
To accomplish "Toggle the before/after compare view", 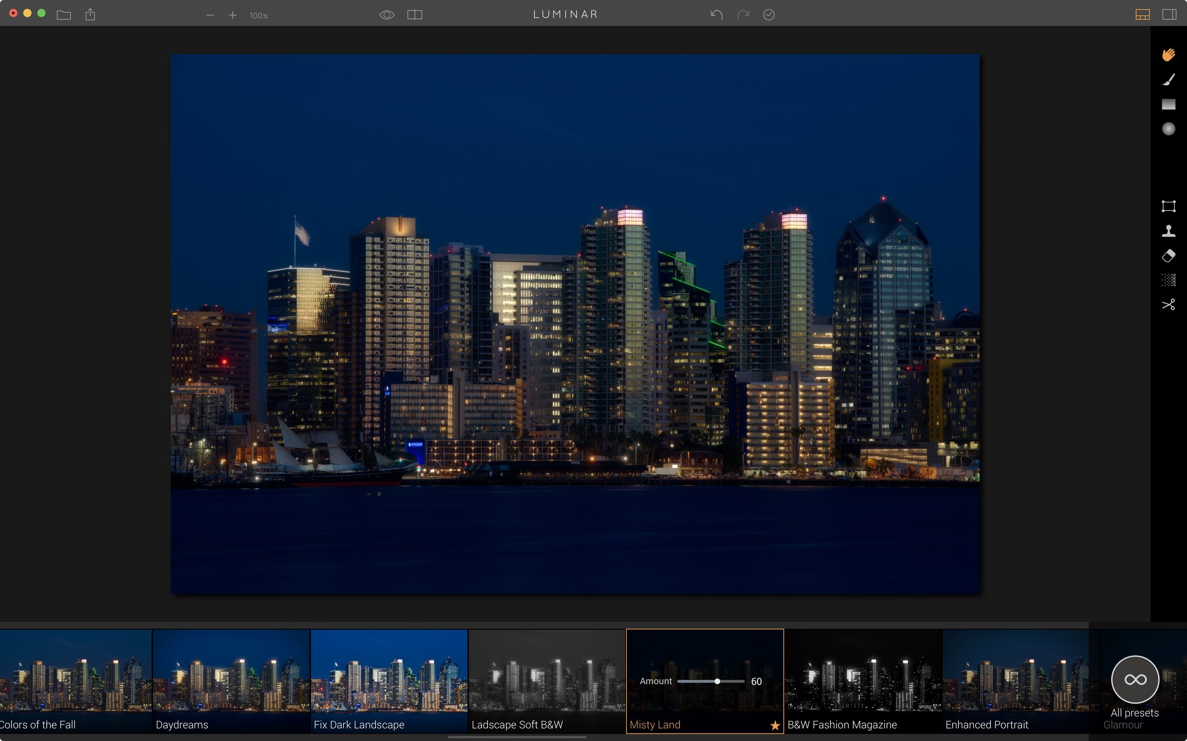I will (x=415, y=15).
